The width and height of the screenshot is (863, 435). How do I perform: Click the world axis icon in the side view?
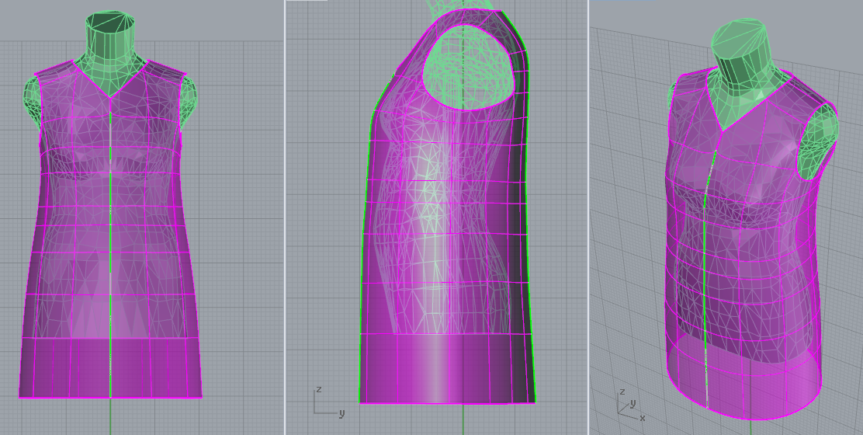coord(329,402)
